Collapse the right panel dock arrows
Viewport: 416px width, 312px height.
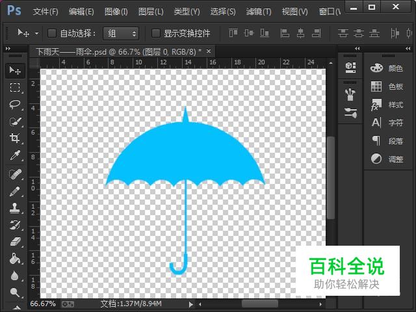(408, 49)
